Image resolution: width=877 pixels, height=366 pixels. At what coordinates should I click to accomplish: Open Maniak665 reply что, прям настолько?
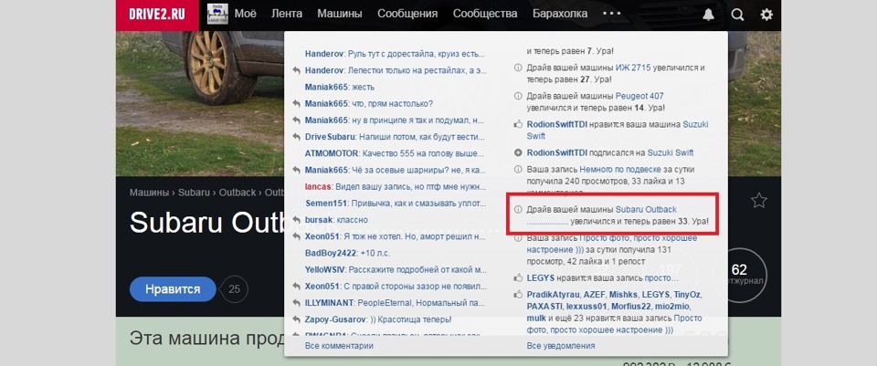369,104
